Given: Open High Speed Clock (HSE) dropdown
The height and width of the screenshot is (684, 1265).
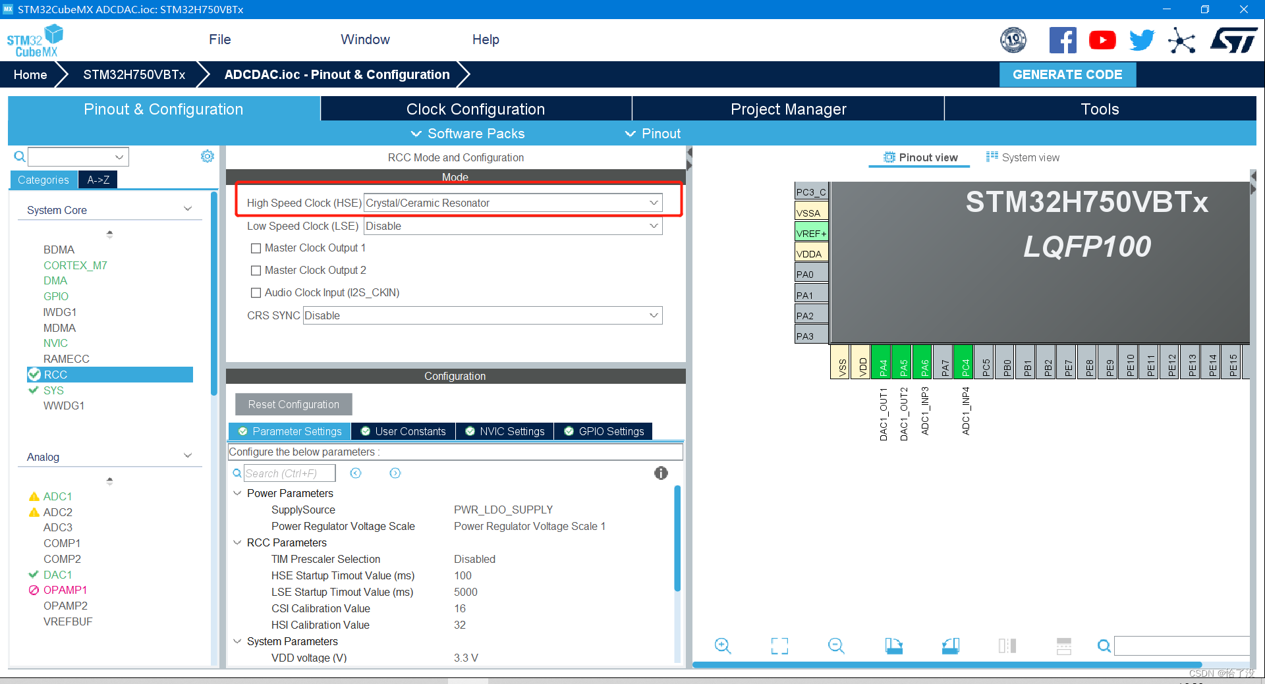Looking at the screenshot, I should click(x=513, y=203).
